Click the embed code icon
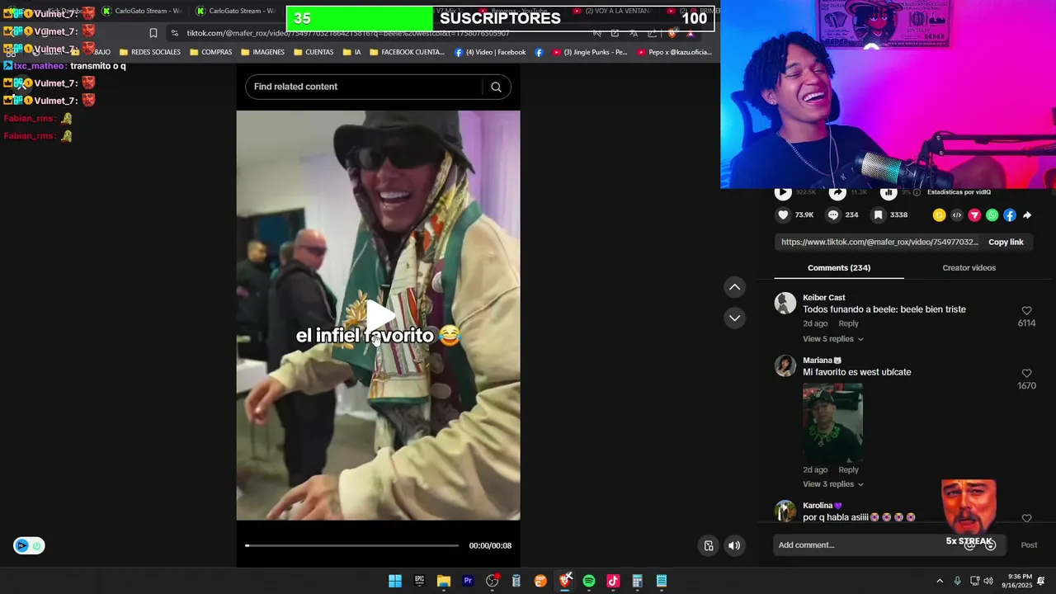1056x594 pixels. pyautogui.click(x=957, y=215)
